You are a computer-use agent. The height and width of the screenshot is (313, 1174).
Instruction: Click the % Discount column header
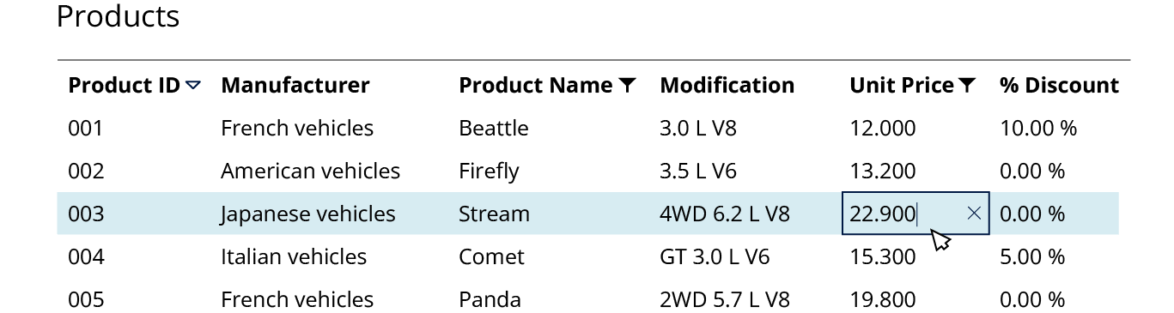[1059, 85]
